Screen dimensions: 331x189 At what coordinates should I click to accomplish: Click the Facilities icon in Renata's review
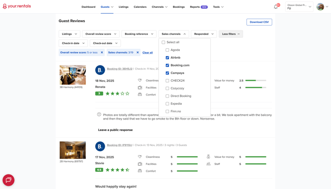click(140, 88)
